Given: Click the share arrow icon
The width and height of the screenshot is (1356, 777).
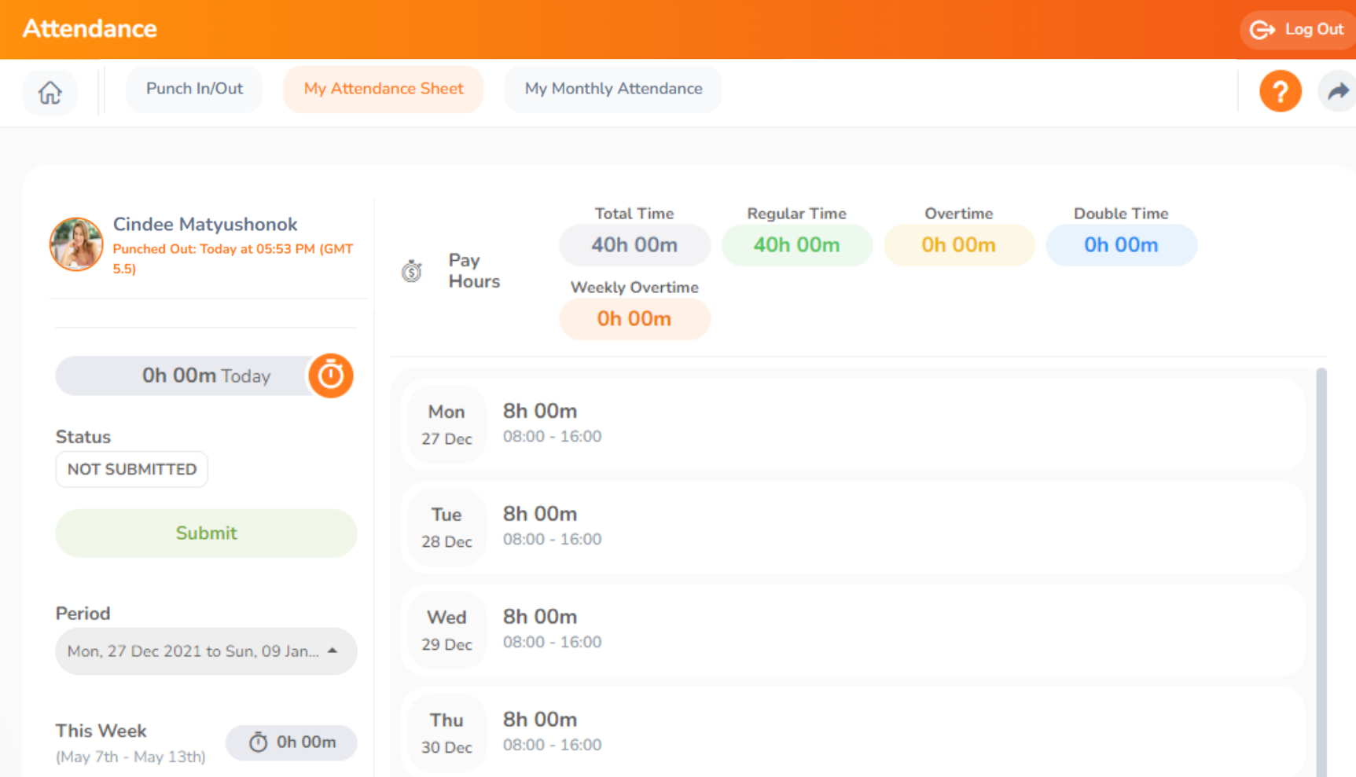Looking at the screenshot, I should 1337,91.
